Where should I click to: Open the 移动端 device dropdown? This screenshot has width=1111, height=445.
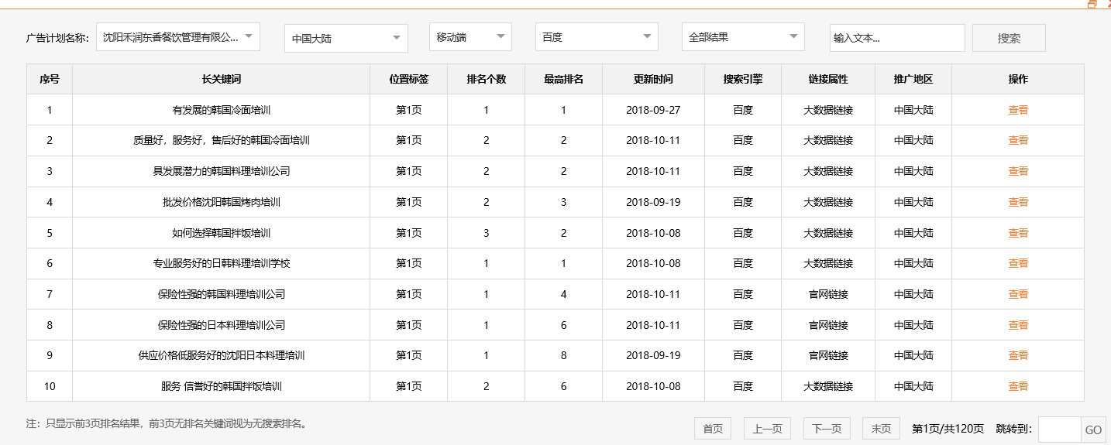click(470, 36)
